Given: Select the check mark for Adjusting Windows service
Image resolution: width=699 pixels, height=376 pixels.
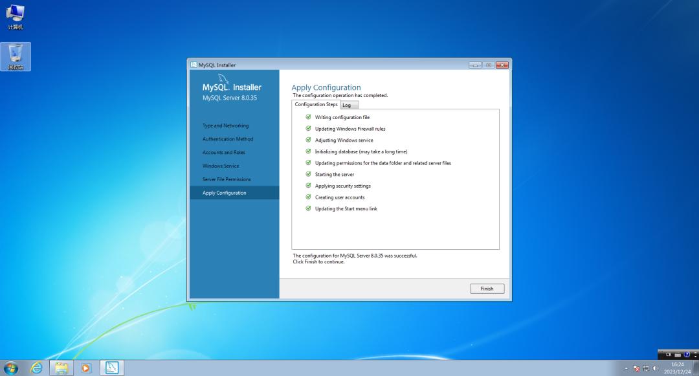Looking at the screenshot, I should pos(308,140).
